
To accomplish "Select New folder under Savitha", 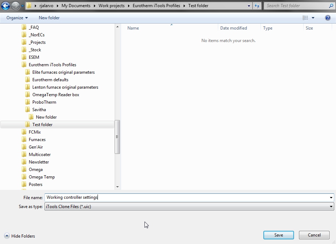I will [x=46, y=117].
